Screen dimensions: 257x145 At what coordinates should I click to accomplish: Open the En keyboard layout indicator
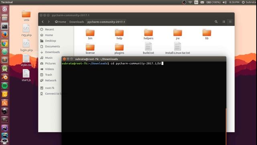pyautogui.click(x=196, y=2)
